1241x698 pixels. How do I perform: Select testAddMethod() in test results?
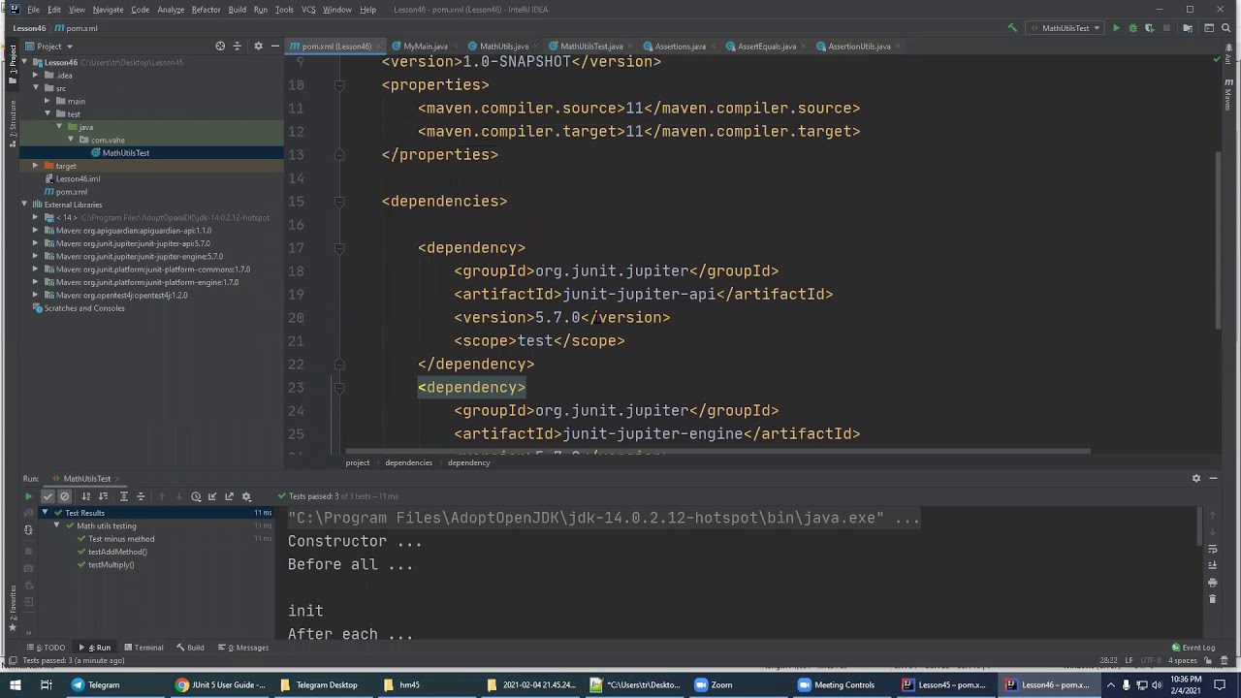(x=117, y=552)
